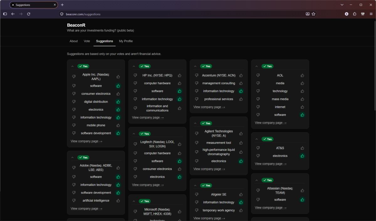
Task: Thumbs up Apple Inc. (Nasdaq: AAPL)
Action: coord(118,77)
